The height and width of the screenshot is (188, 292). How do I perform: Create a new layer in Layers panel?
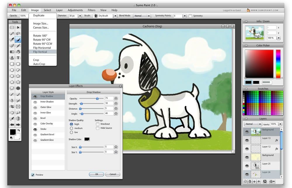tap(246, 182)
